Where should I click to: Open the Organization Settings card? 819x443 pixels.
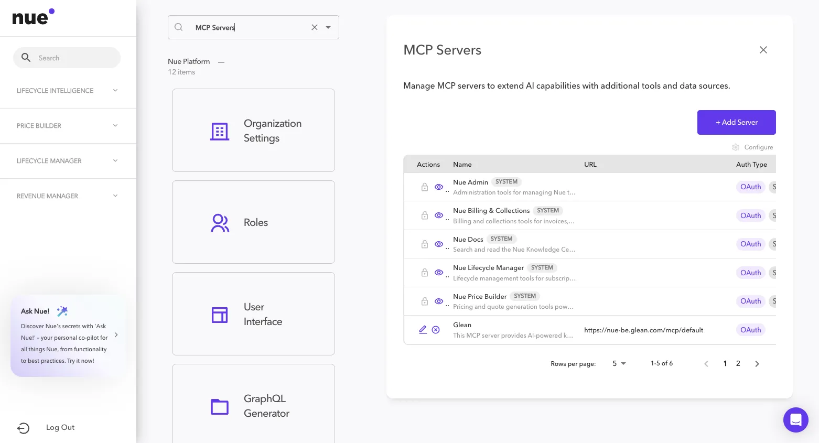(x=253, y=130)
